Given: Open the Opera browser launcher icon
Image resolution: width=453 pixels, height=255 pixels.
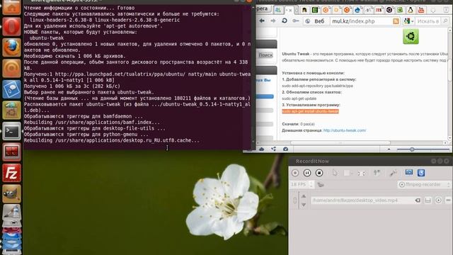Looking at the screenshot, I should 11,27.
